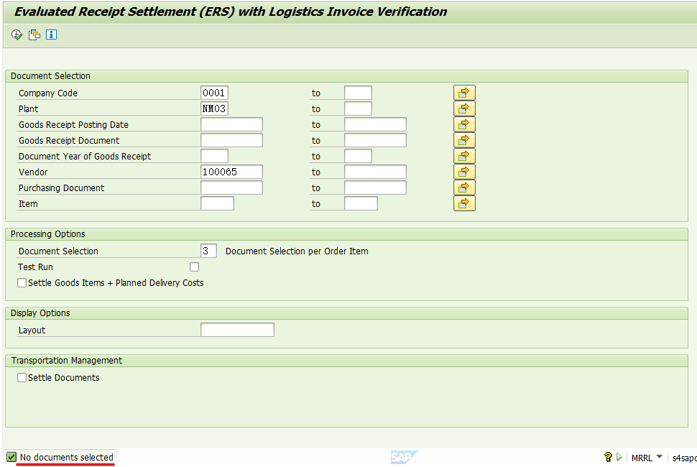Click the Document Year of Goods Receipt from field
The height and width of the screenshot is (467, 697).
point(214,157)
